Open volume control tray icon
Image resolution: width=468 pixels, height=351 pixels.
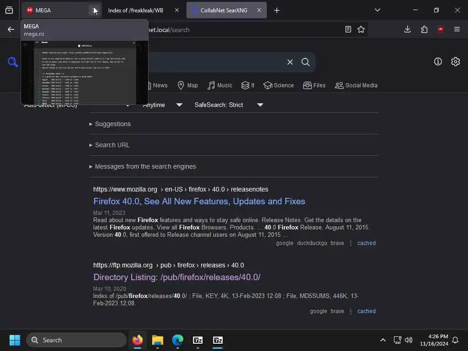(x=408, y=340)
